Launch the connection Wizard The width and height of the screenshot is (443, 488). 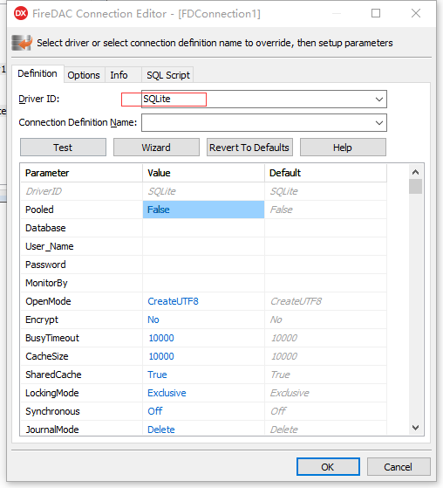point(156,148)
